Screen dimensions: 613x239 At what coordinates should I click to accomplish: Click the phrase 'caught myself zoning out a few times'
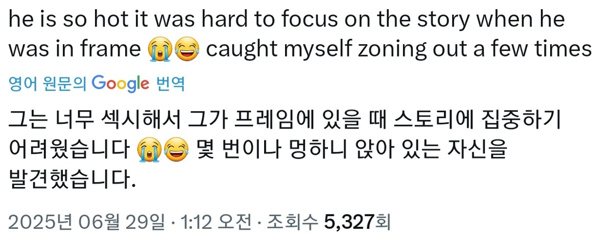coord(398,50)
